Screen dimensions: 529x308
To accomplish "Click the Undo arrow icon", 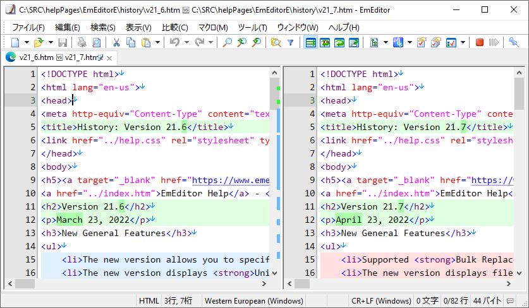I will pyautogui.click(x=175, y=42).
